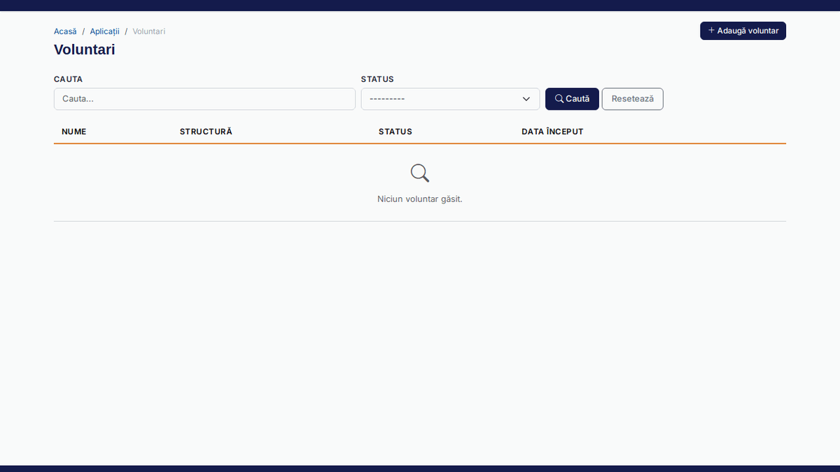
Task: Click the Adaugă voluntar button
Action: [743, 31]
